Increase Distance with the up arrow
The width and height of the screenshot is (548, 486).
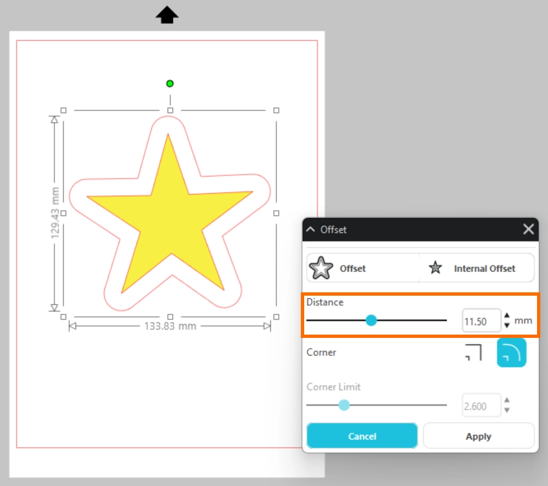tap(507, 316)
